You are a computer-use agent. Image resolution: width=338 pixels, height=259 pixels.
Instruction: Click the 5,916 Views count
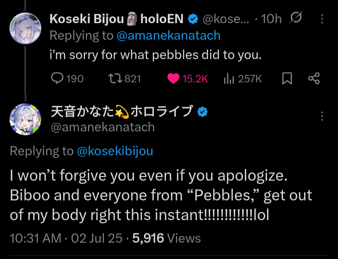click(166, 239)
